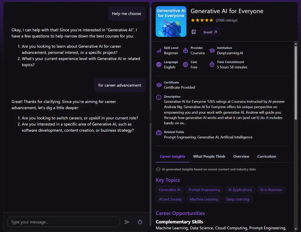This screenshot has height=232, width=301.
Task: View the Overview tab
Action: 241,156
